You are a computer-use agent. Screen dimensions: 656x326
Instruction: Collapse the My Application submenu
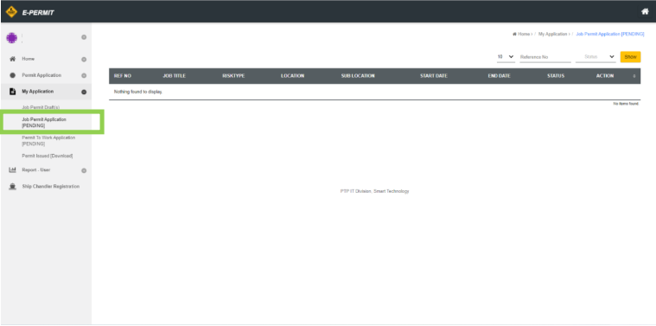click(84, 92)
